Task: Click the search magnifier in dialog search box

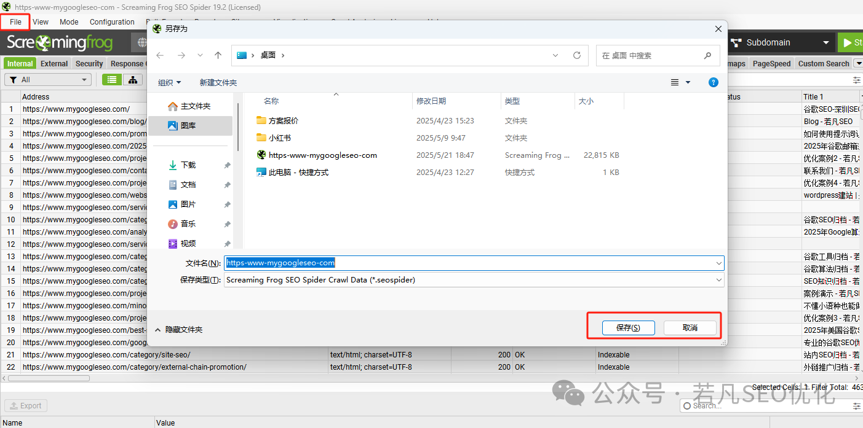Action: [707, 55]
